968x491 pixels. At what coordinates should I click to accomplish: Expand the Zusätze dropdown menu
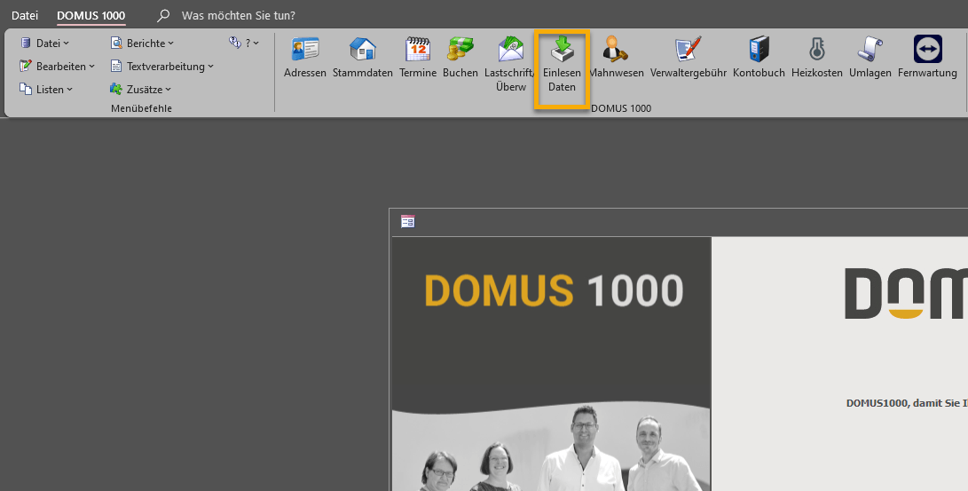[x=140, y=90]
